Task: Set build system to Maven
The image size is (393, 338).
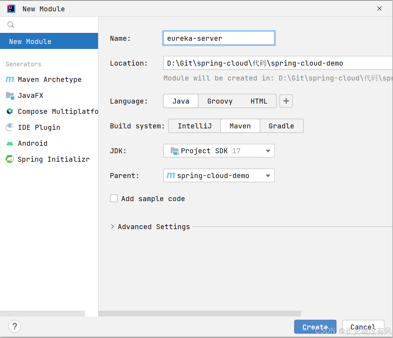Action: pyautogui.click(x=240, y=126)
